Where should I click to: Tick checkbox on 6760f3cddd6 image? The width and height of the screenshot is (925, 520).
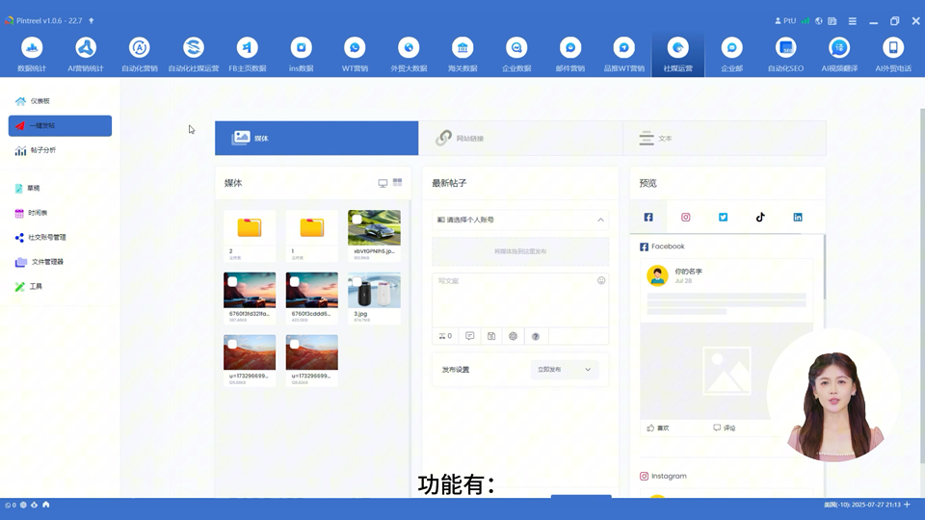[295, 282]
